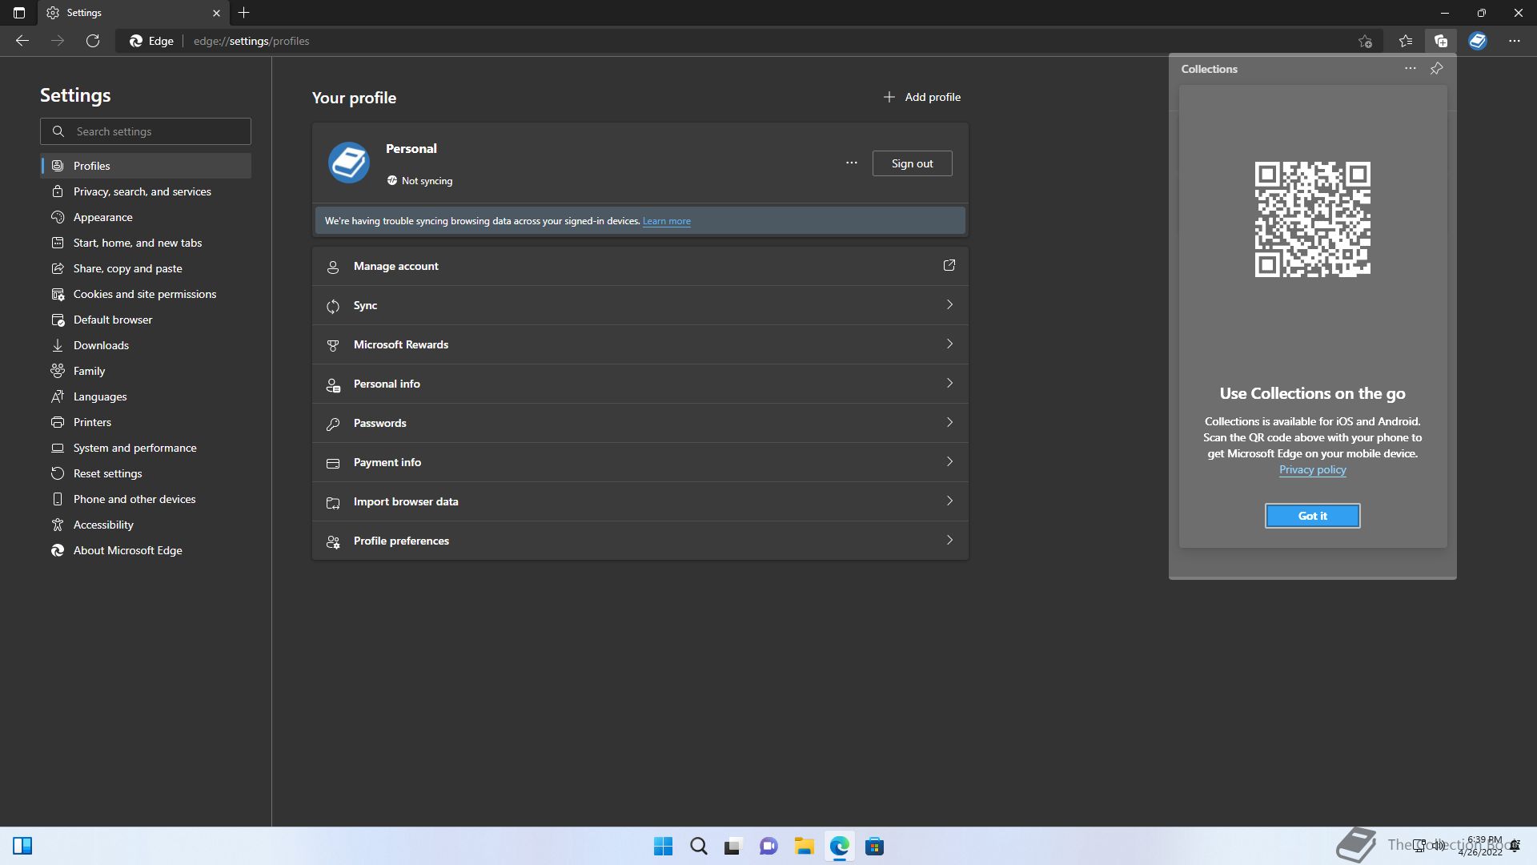Expand Import browser data row
The image size is (1537, 865).
pos(640,501)
